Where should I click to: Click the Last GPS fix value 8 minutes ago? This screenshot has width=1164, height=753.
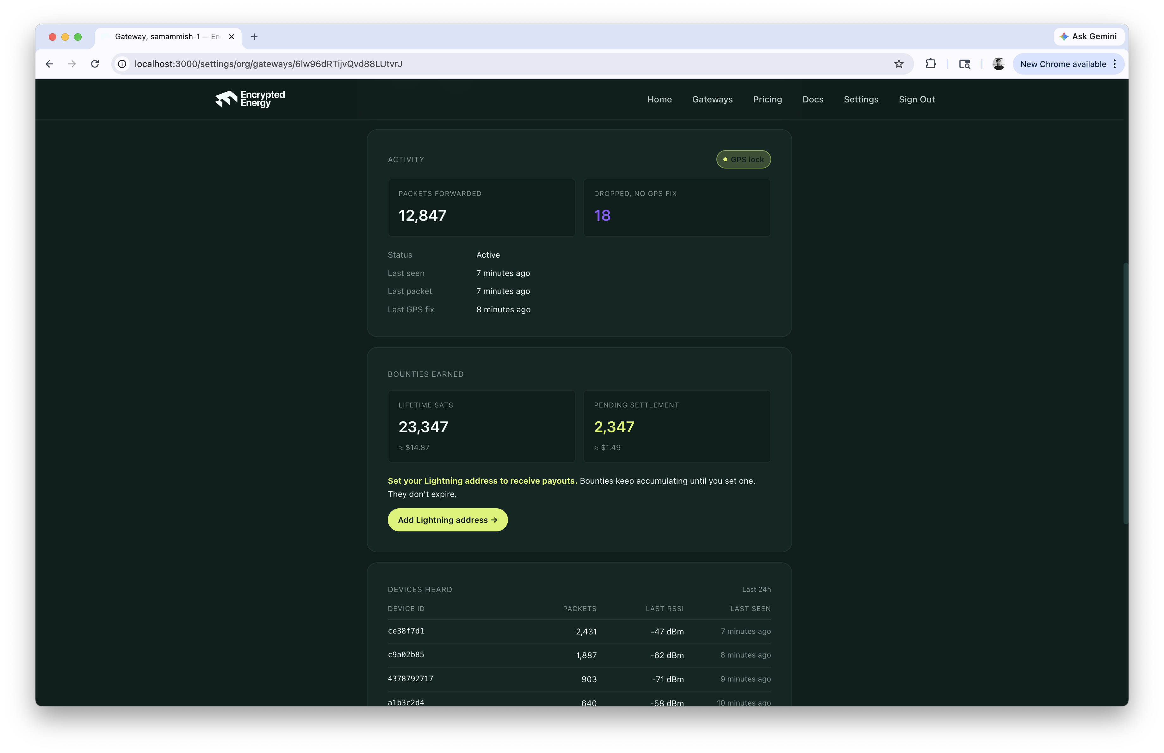503,310
